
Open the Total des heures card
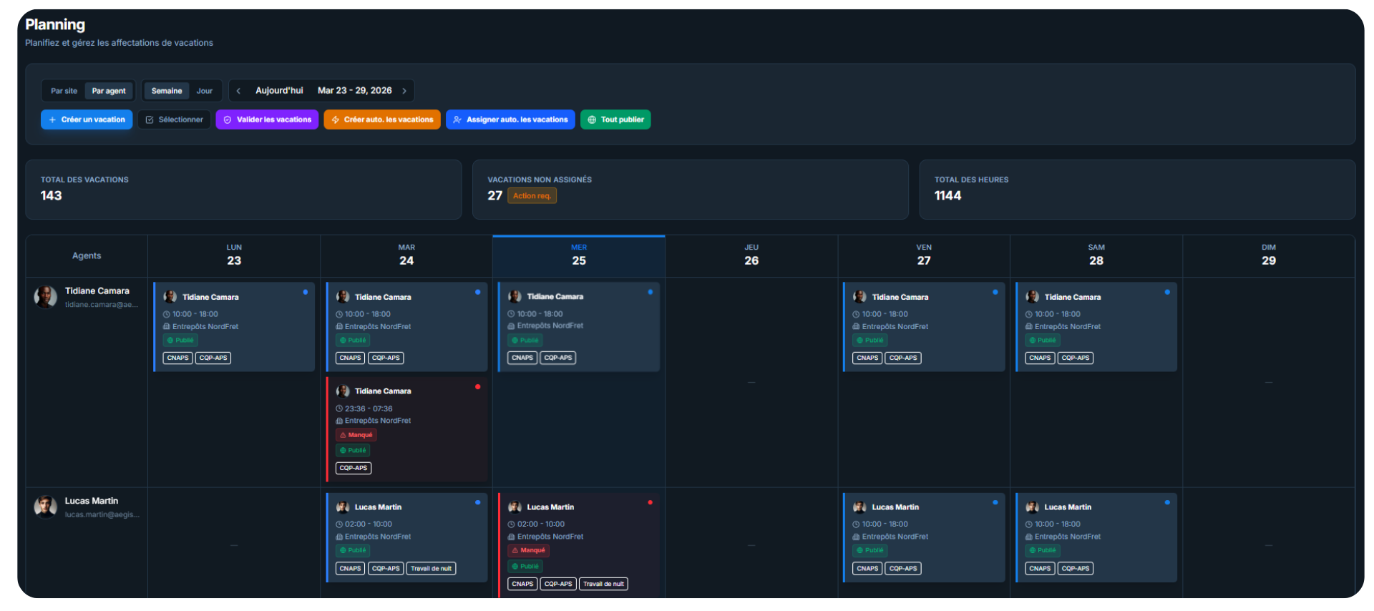(x=1137, y=190)
